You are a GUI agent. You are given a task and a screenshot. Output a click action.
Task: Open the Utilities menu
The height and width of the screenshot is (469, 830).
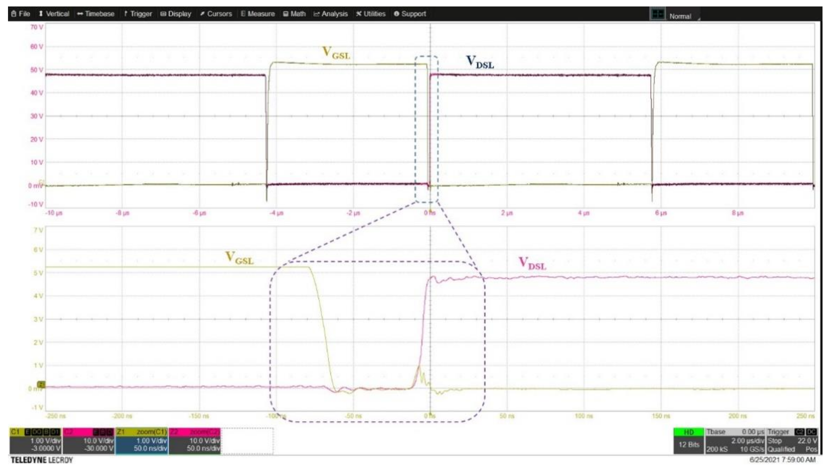click(371, 14)
